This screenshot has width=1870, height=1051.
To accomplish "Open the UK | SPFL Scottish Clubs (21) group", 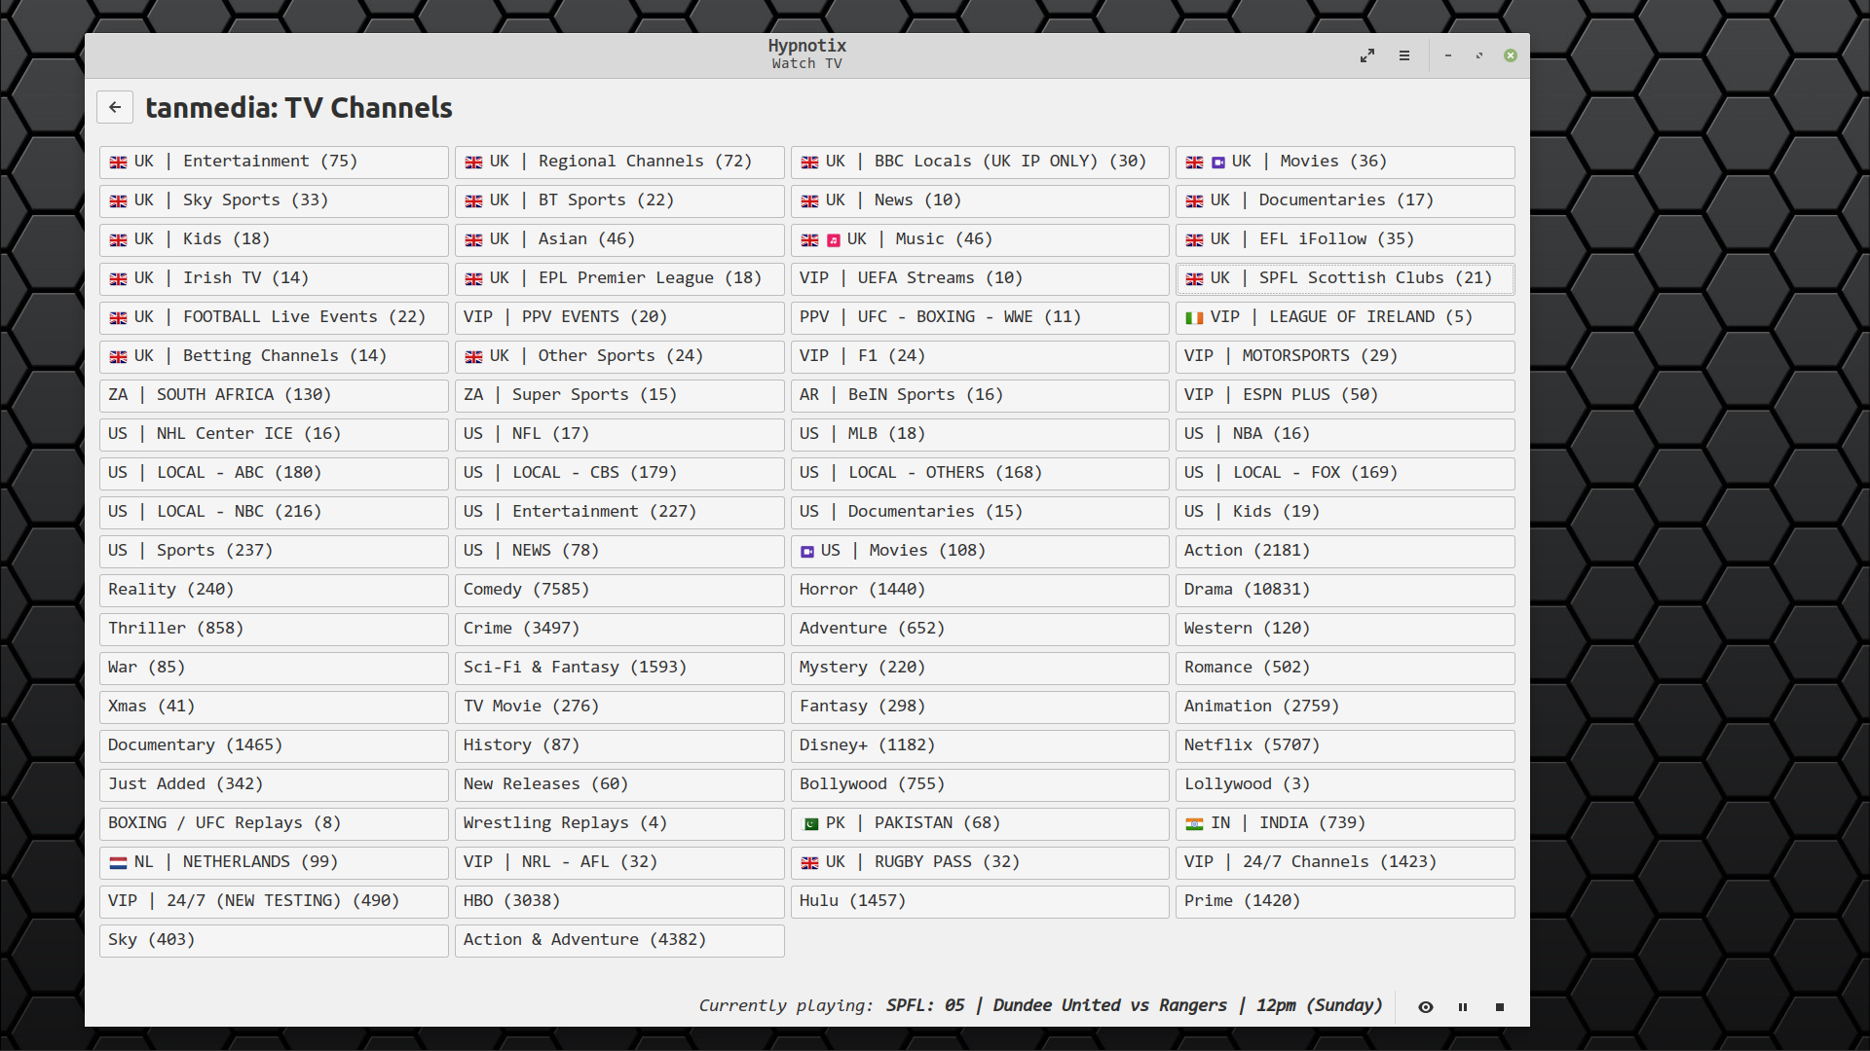I will pyautogui.click(x=1344, y=278).
